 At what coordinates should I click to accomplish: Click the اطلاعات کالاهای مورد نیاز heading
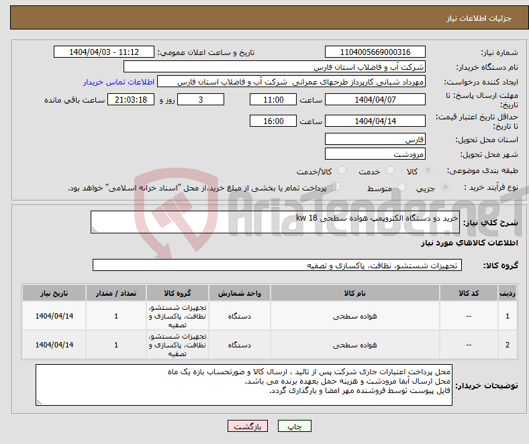coord(469,243)
